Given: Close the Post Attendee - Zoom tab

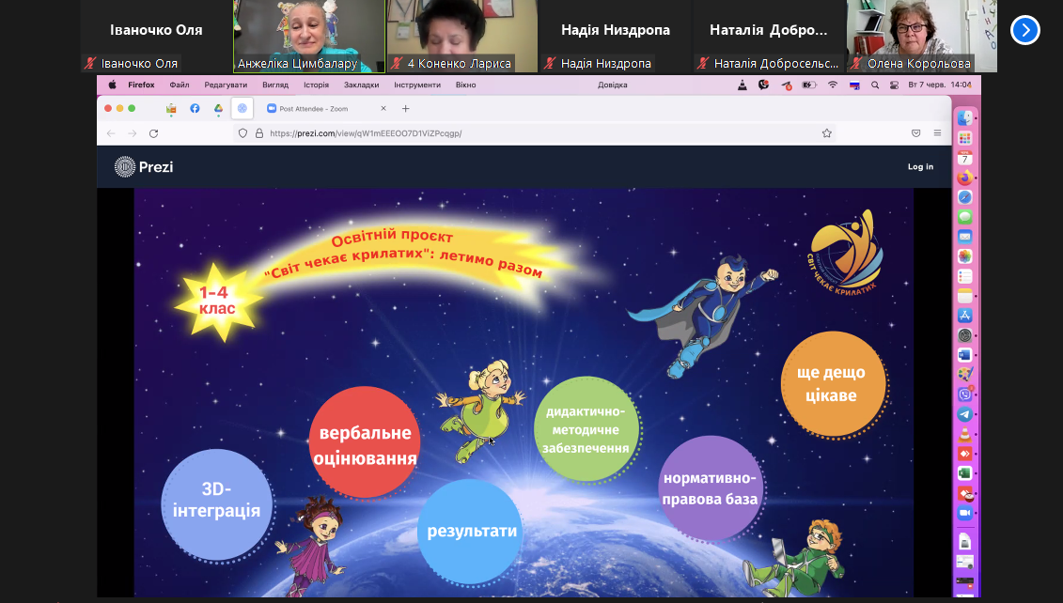Looking at the screenshot, I should [x=383, y=108].
